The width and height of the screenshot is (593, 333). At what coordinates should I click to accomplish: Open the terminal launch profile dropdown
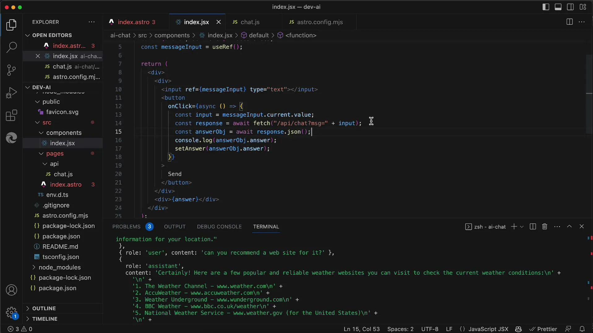pyautogui.click(x=522, y=227)
